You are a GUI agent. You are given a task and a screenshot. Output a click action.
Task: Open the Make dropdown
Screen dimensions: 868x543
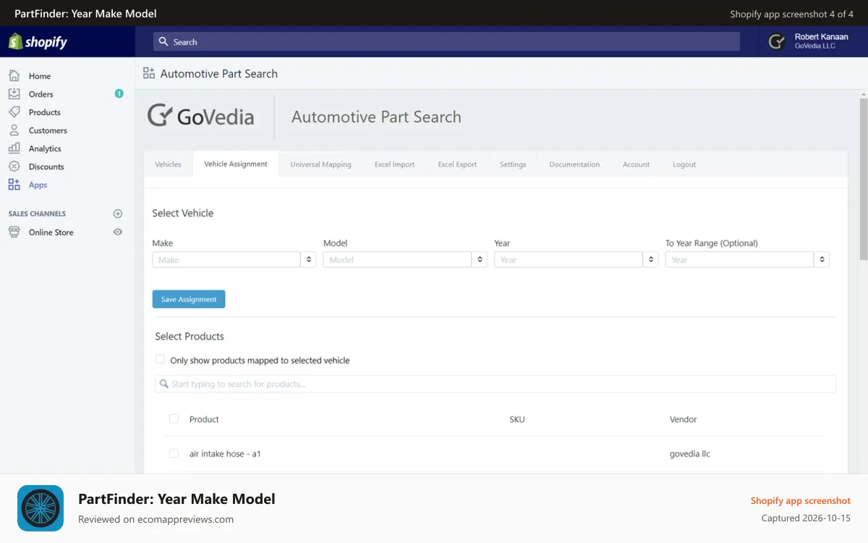(234, 259)
